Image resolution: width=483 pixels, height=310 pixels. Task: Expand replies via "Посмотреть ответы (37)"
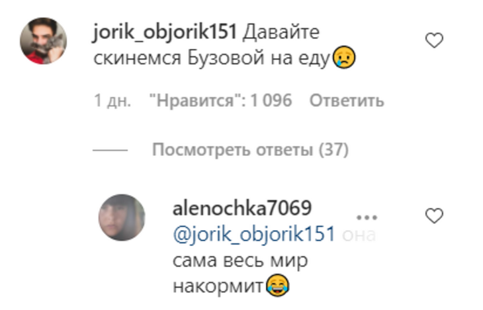coord(250,150)
